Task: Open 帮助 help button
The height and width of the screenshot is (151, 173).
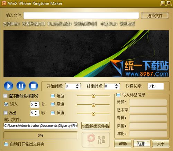Action: tap(123, 143)
